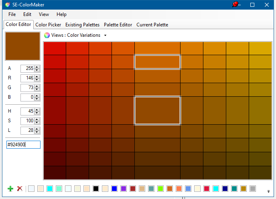Select the Color Editor tab
The width and height of the screenshot is (276, 199).
point(18,24)
